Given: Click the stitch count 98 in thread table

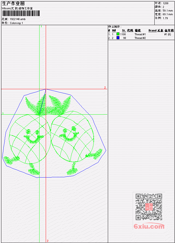Looking at the screenshot, I should (x=124, y=38).
